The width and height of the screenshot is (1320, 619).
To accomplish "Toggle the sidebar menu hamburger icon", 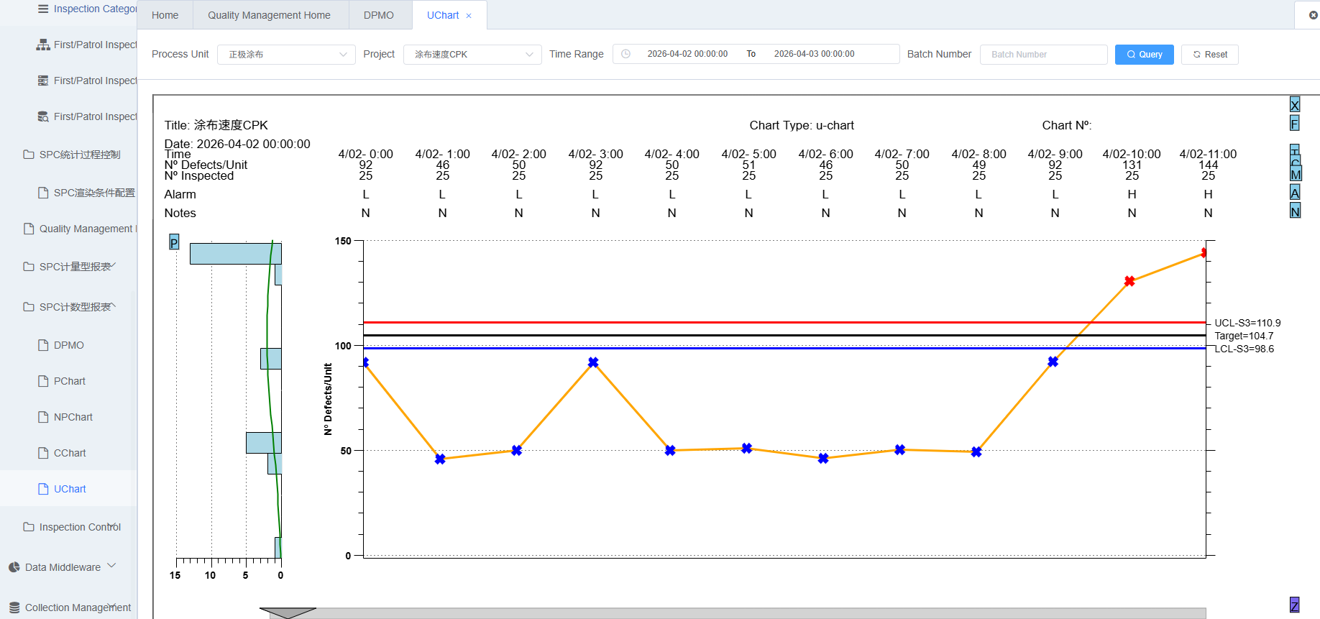I will (x=43, y=9).
